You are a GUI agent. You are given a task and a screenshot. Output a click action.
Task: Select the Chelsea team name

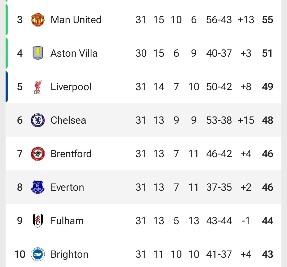[x=68, y=120]
